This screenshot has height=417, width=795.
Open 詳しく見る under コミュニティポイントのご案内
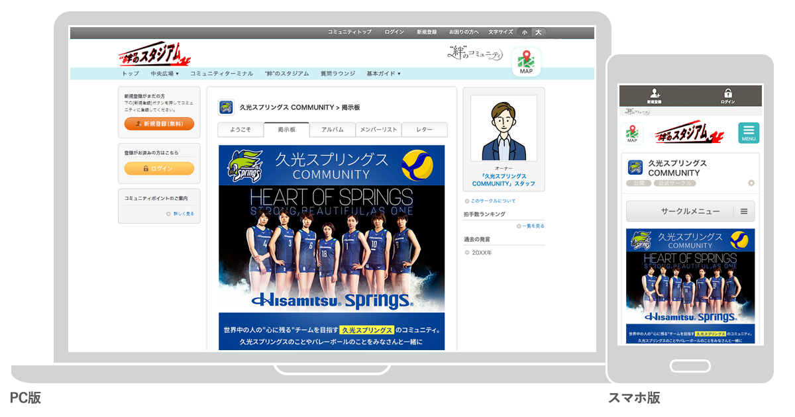click(x=180, y=214)
